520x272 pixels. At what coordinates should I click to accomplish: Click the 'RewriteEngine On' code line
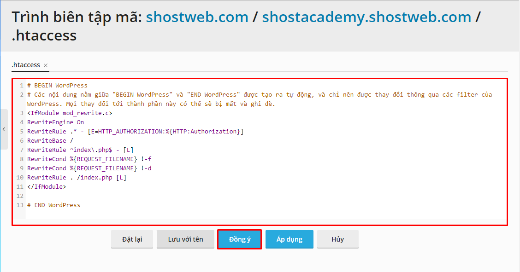[55, 122]
